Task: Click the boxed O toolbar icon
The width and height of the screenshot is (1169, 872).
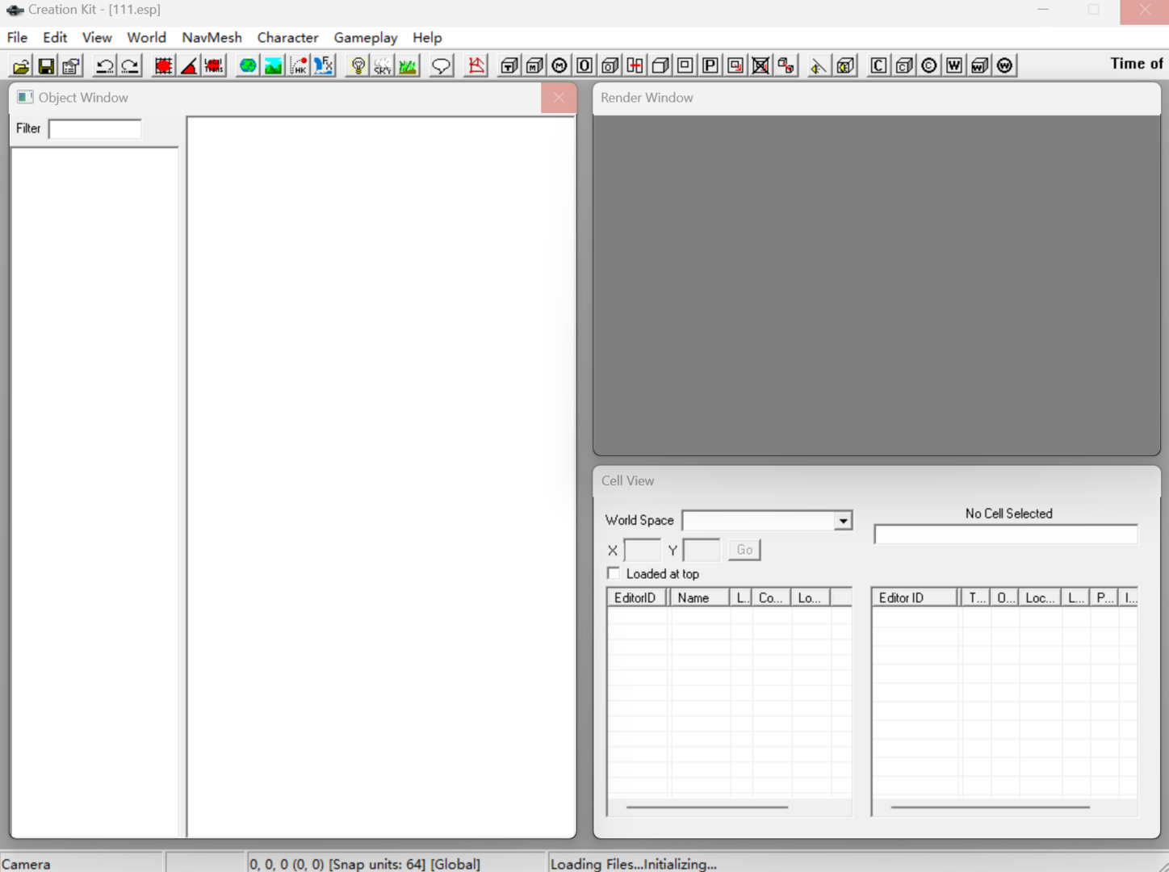Action: 584,65
